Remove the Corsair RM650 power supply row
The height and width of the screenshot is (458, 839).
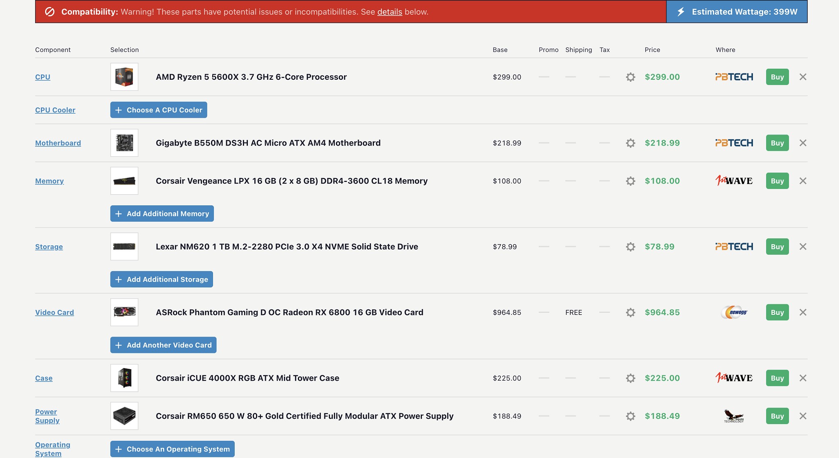(x=803, y=416)
